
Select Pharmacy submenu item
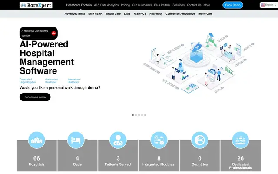pos(156,13)
